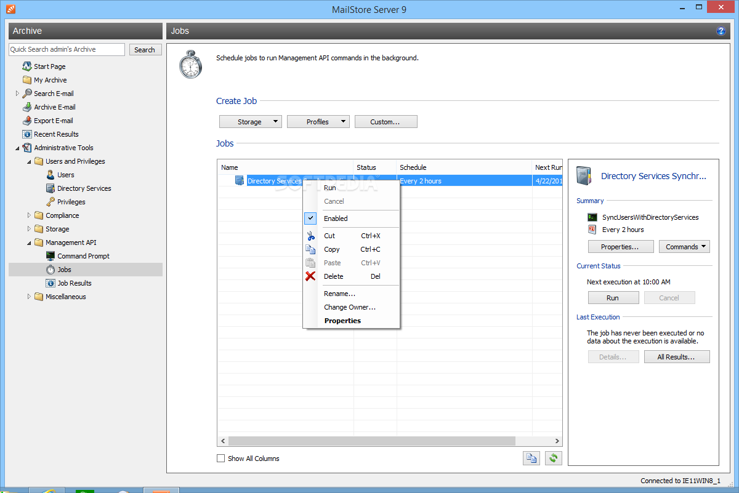Click the left arrow of job list scrollbar
This screenshot has height=493, width=739.
click(x=224, y=441)
